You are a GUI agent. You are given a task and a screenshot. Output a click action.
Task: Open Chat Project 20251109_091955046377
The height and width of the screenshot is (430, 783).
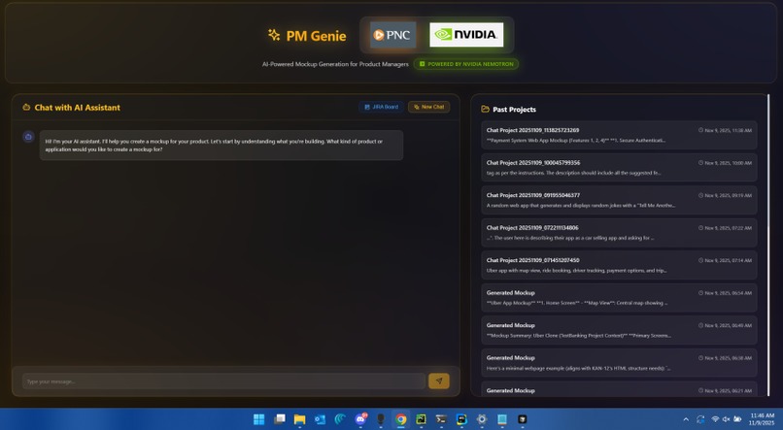619,200
